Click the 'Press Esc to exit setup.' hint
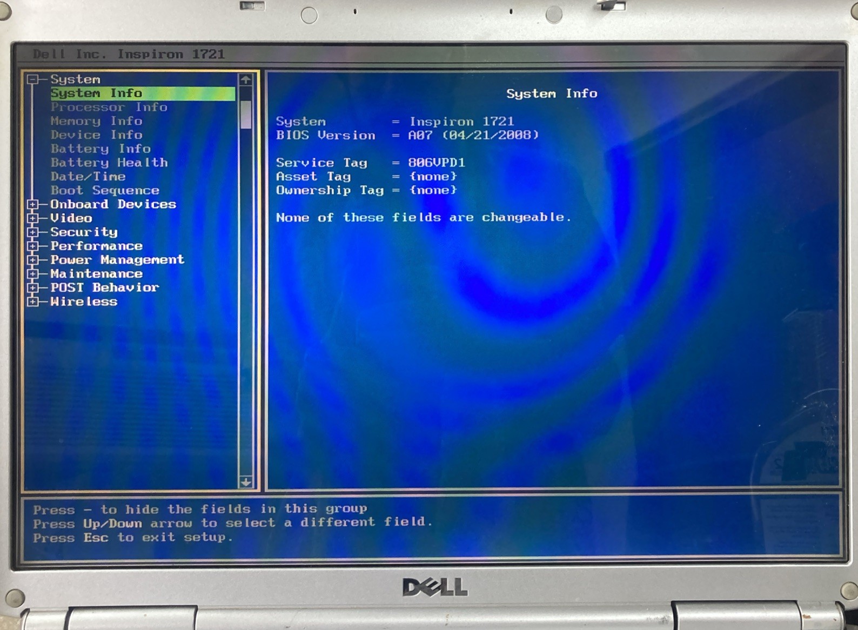 [132, 538]
